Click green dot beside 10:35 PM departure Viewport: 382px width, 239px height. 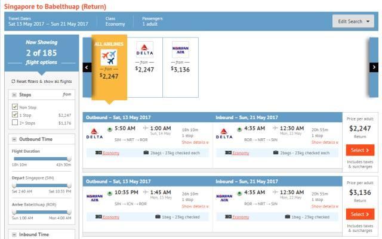click(x=110, y=194)
